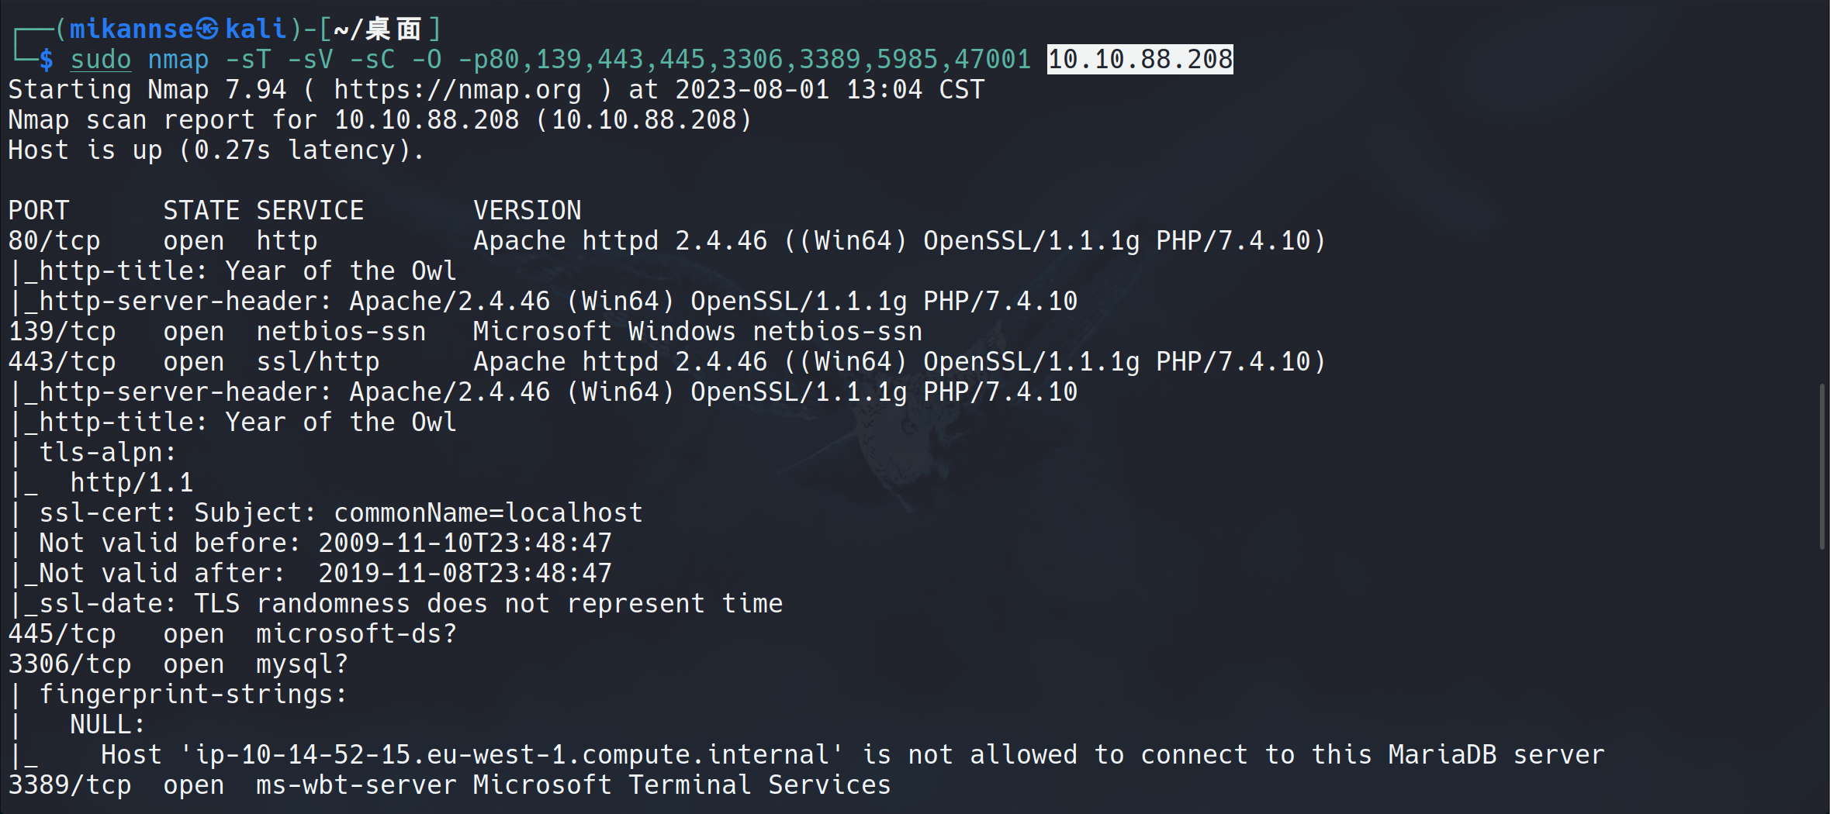The image size is (1830, 814).
Task: Click the hostname kali in the prompt
Action: point(256,29)
